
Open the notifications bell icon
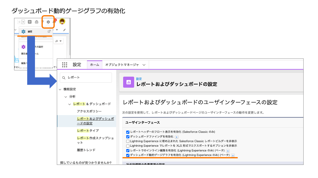coord(54,21)
